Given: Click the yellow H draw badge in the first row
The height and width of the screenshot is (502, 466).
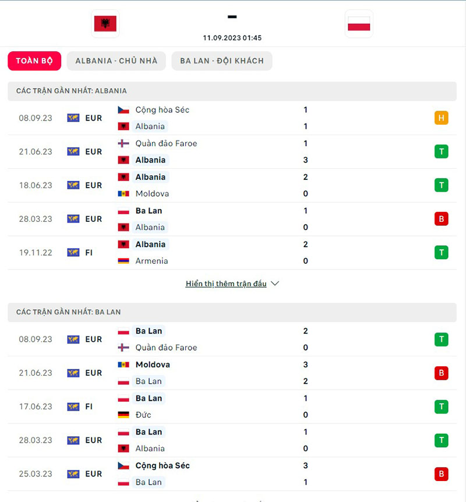Looking at the screenshot, I should pos(441,118).
